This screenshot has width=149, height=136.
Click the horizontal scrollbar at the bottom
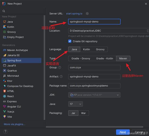[94, 127]
